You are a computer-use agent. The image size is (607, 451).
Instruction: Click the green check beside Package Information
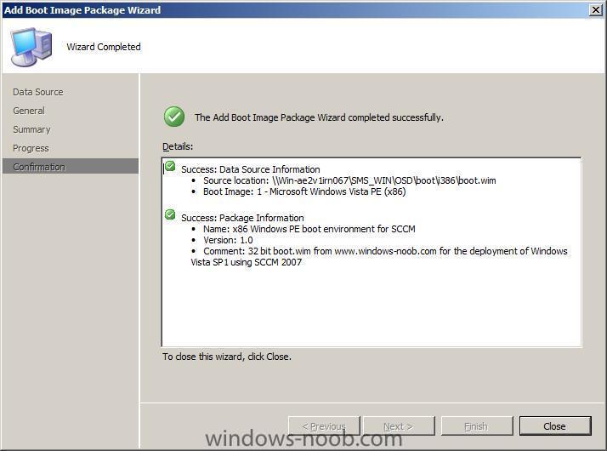click(170, 214)
